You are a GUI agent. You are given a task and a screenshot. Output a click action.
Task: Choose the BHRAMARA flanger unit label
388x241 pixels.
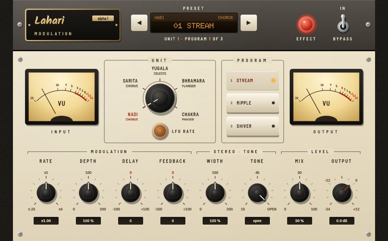click(x=193, y=83)
